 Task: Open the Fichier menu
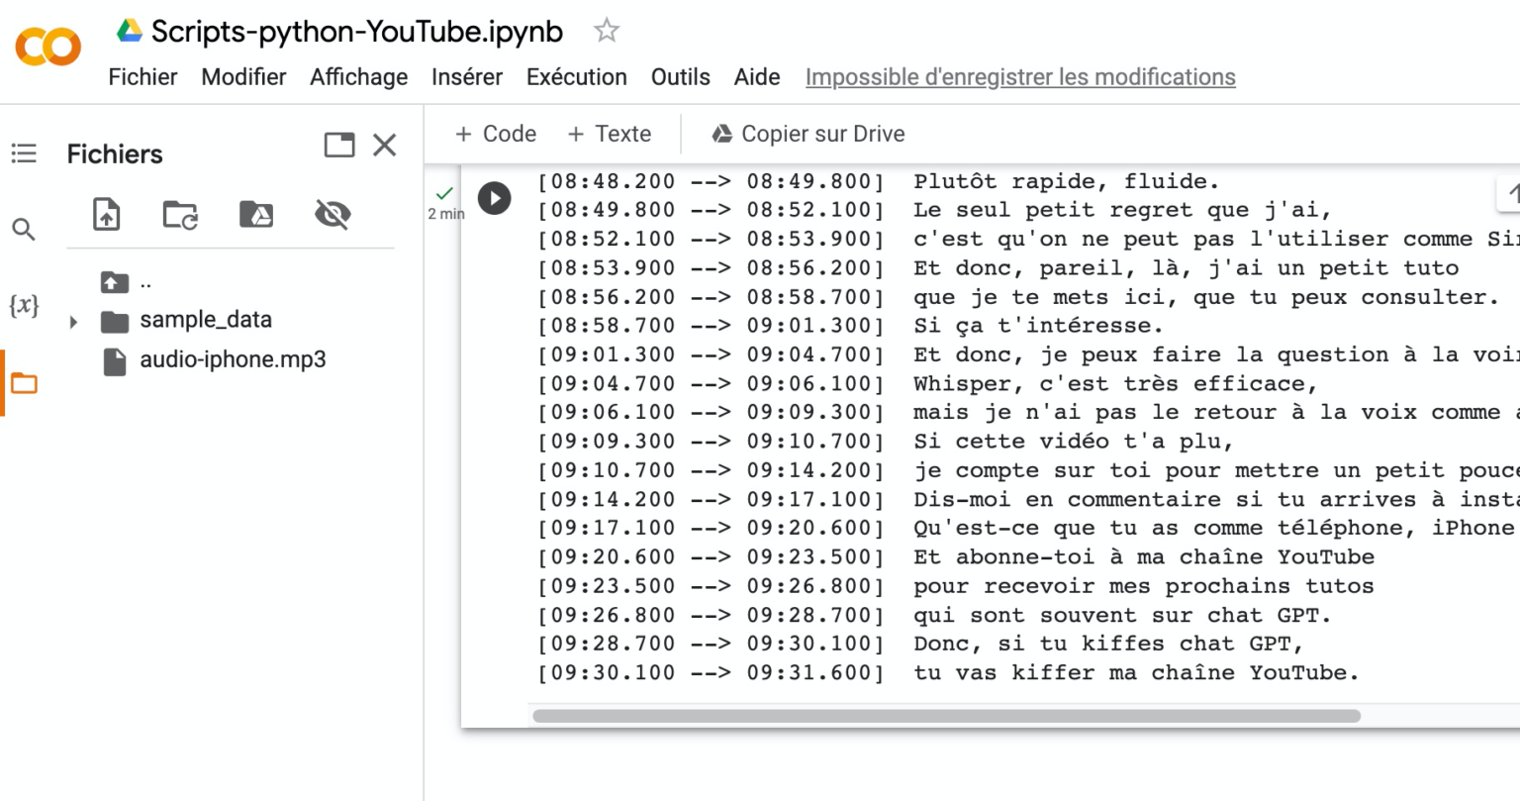point(142,77)
